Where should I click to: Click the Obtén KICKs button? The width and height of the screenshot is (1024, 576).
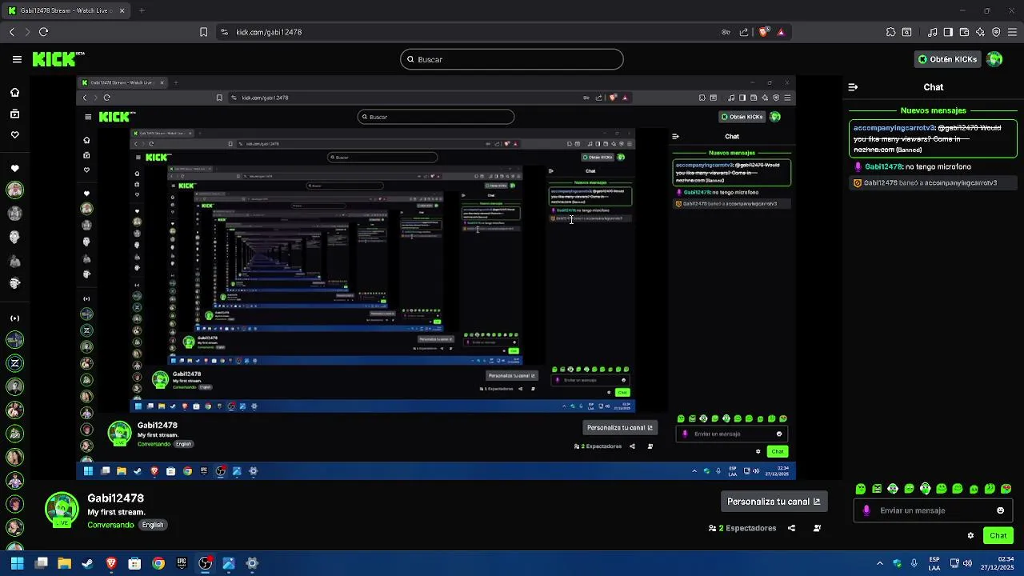[x=947, y=59]
